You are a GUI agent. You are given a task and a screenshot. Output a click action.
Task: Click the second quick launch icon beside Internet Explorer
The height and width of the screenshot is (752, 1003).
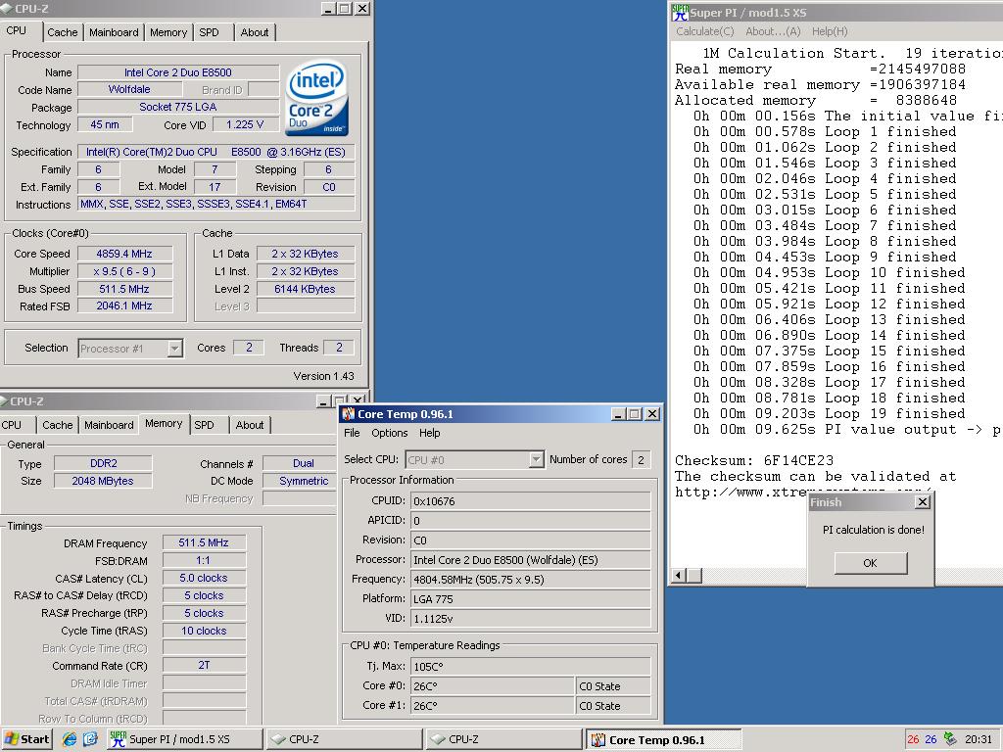point(90,739)
